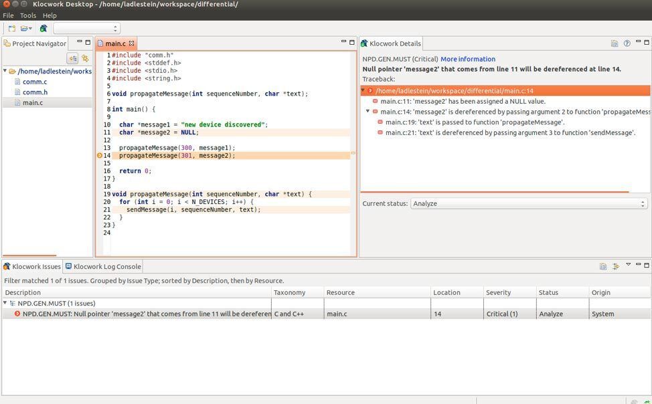This screenshot has width=652, height=404.
Task: Open the File menu
Action: click(x=8, y=15)
